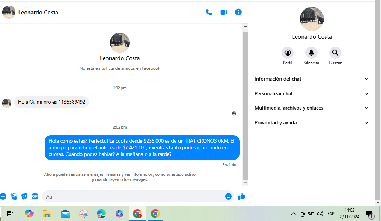Click the large avatar in conversation center
Screen dimensions: 381x221
(x=120, y=43)
